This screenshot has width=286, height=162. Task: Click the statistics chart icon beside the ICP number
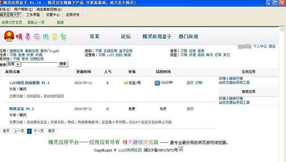point(181,149)
